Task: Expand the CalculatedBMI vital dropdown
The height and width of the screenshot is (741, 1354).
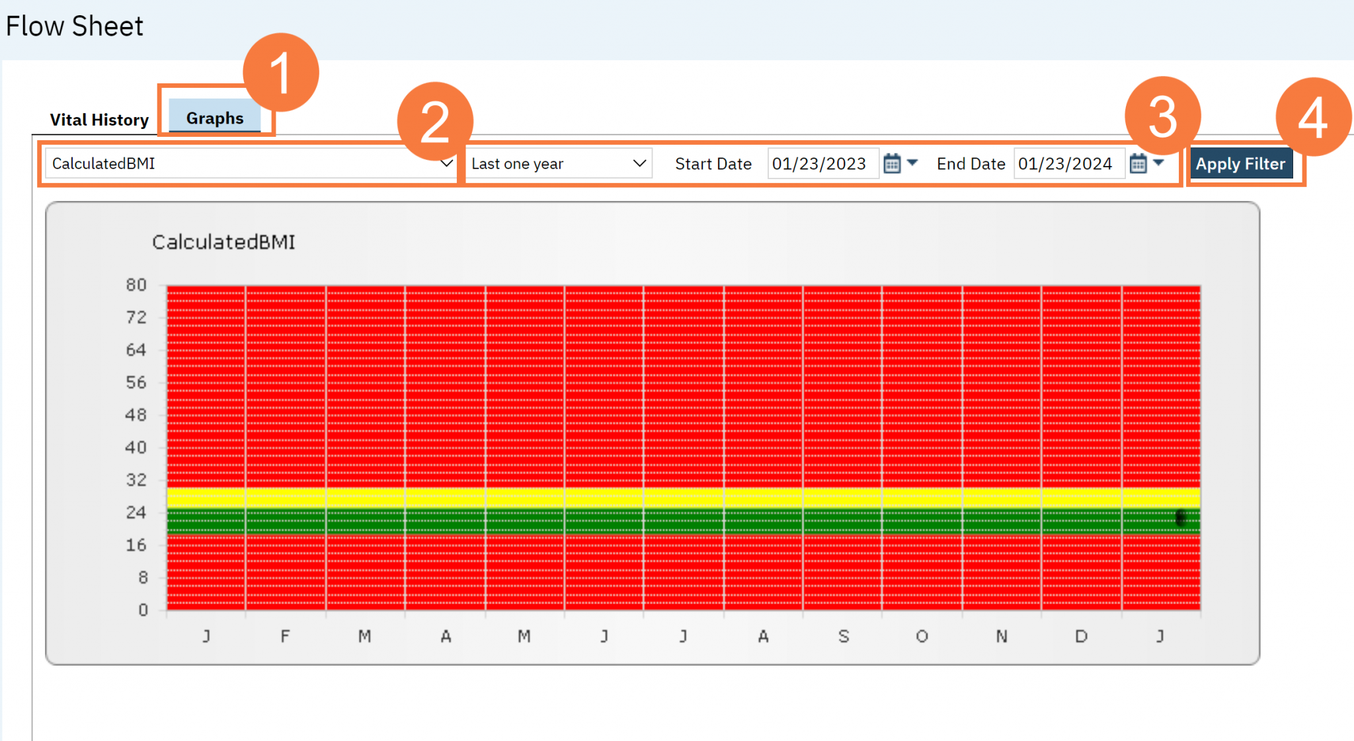Action: tap(251, 163)
